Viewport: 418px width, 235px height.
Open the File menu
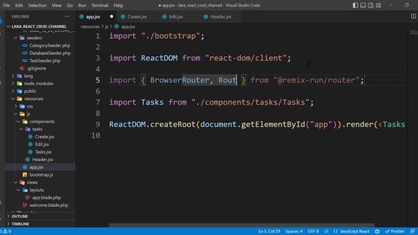[x=7, y=5]
